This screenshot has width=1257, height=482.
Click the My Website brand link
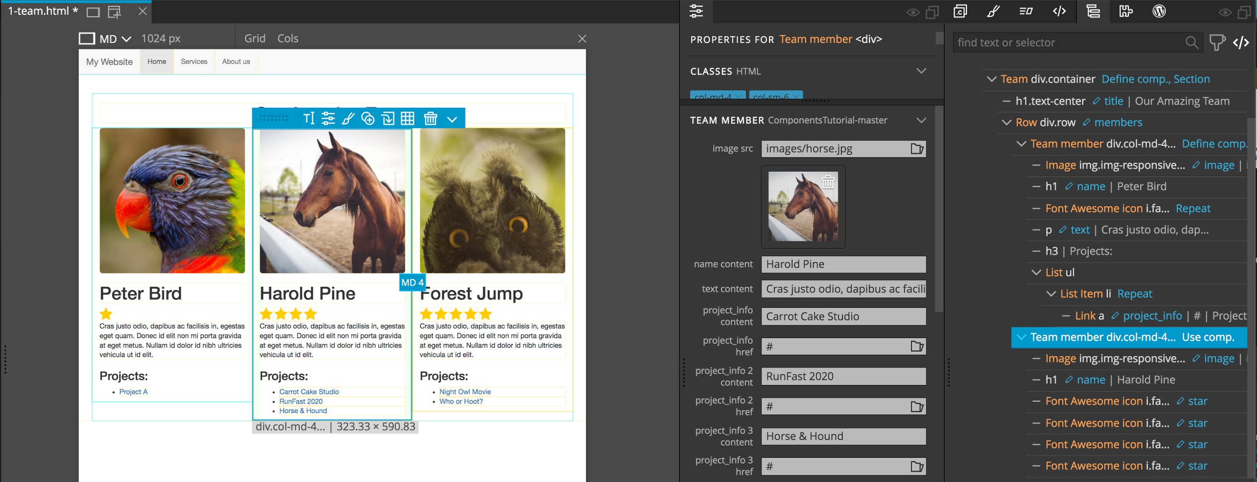109,62
